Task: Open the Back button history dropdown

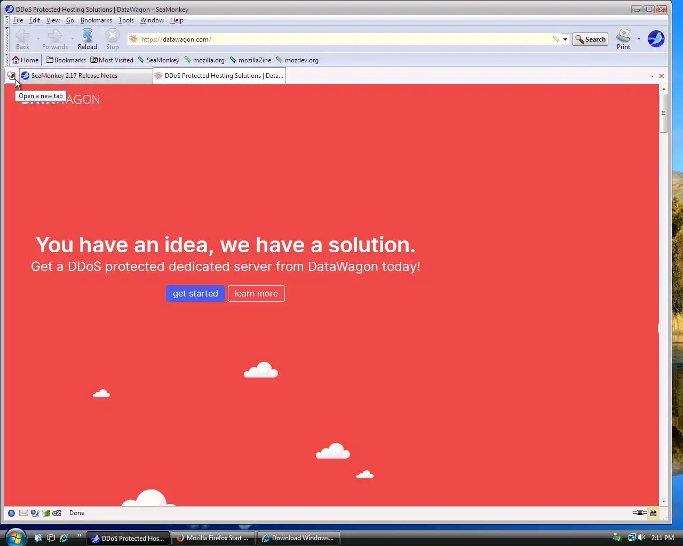Action: click(38, 39)
